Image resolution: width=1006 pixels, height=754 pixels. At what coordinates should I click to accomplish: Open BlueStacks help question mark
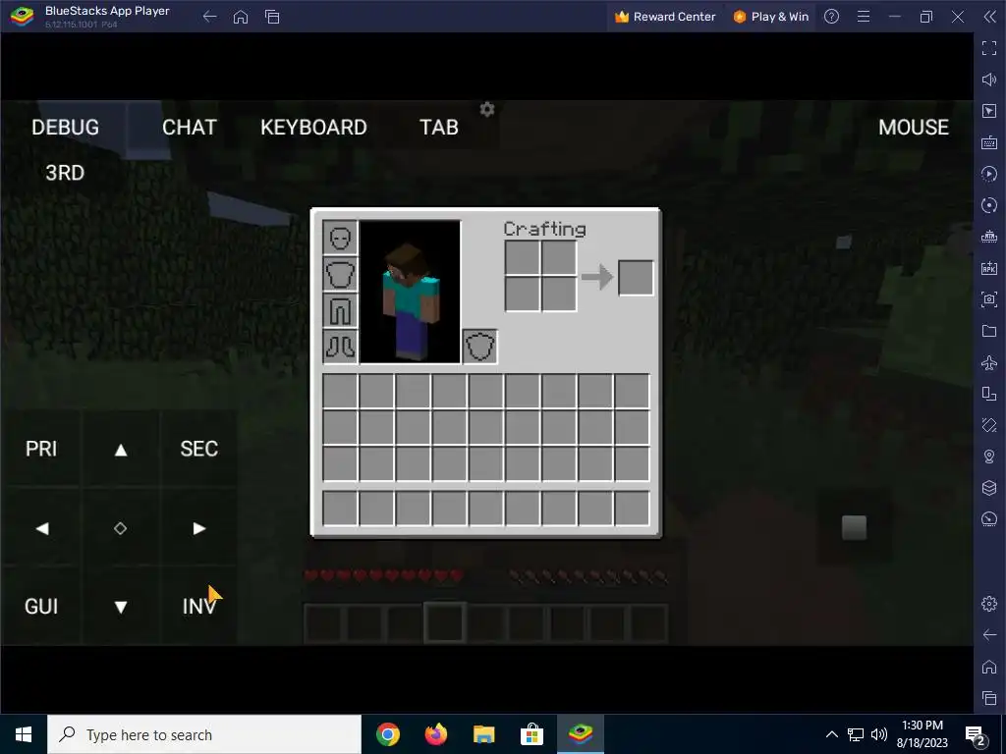831,17
